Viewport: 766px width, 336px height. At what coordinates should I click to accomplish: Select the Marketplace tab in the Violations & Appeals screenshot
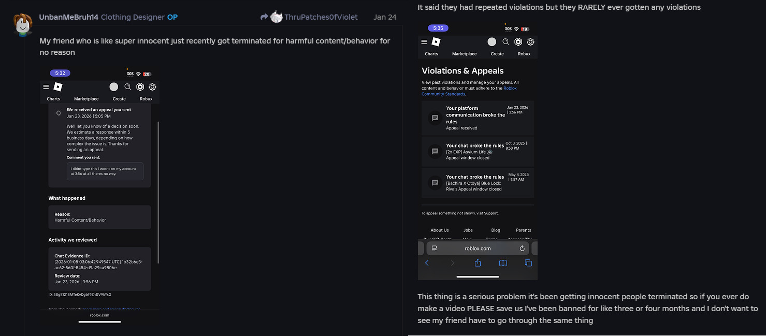pyautogui.click(x=464, y=54)
